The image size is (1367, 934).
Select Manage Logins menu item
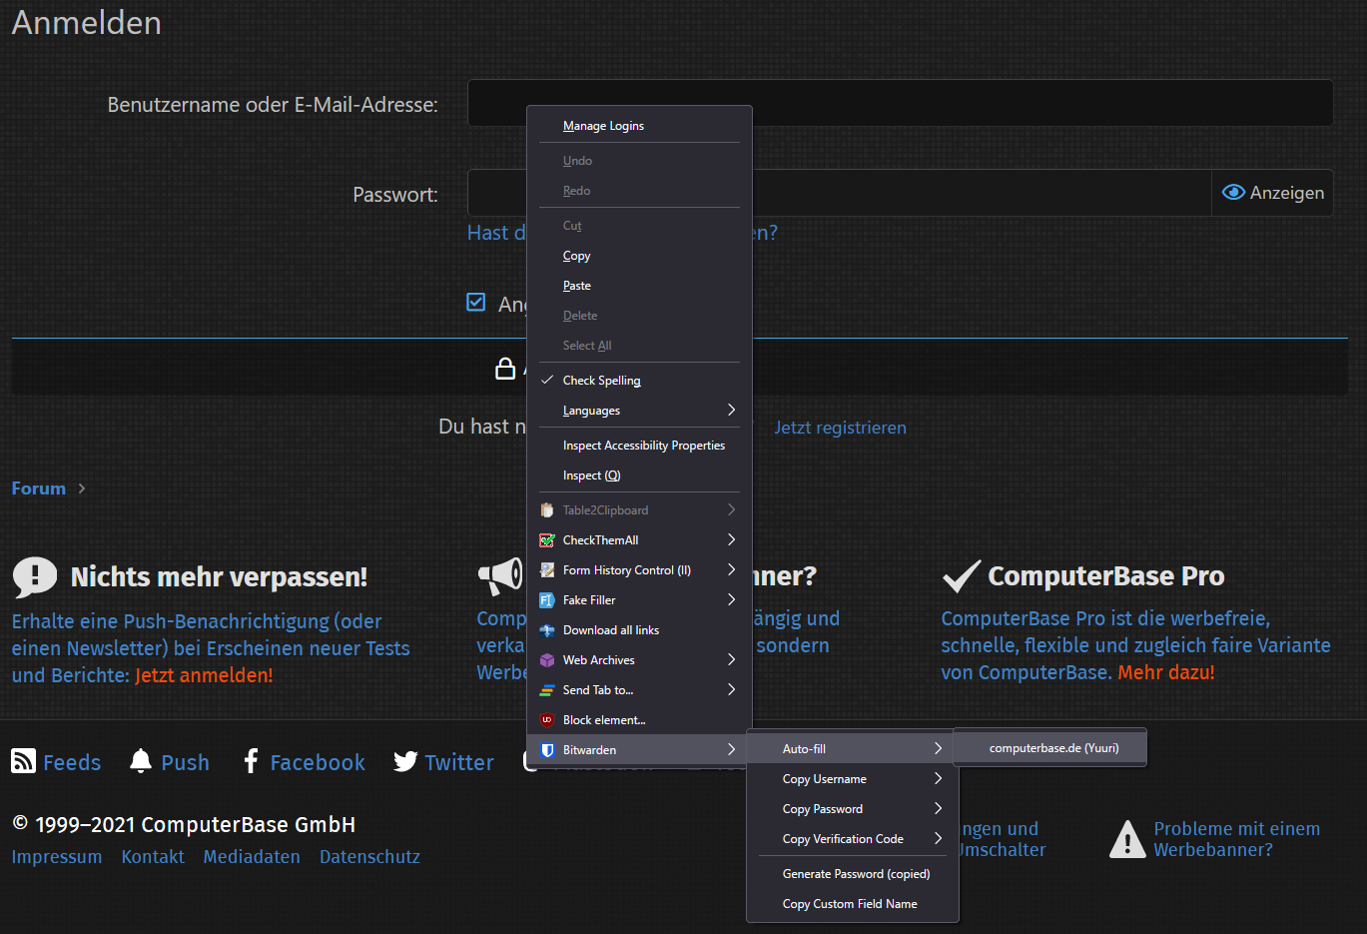(x=639, y=126)
